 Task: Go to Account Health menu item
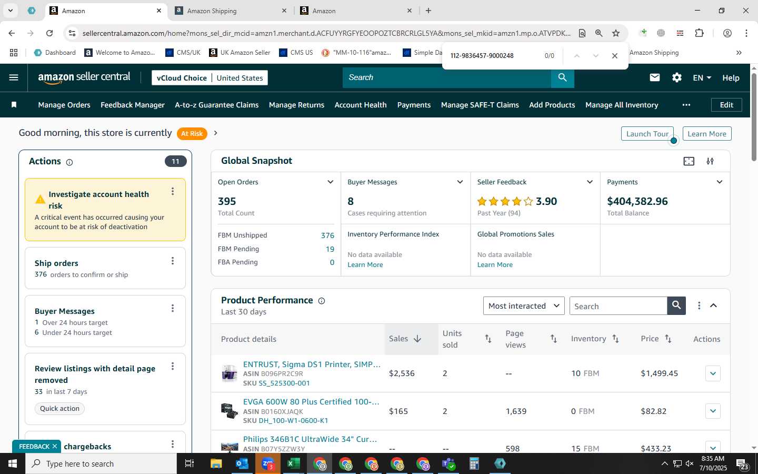361,105
